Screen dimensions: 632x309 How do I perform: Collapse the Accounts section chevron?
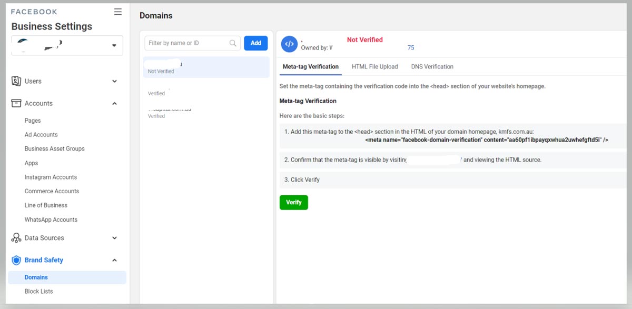114,103
